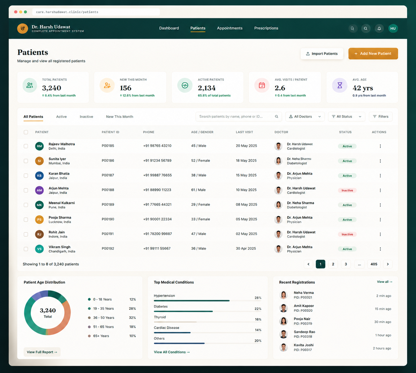Image resolution: width=416 pixels, height=373 pixels.
Task: Select checkbox for Rajeev Malhotra
Action: coord(26,146)
